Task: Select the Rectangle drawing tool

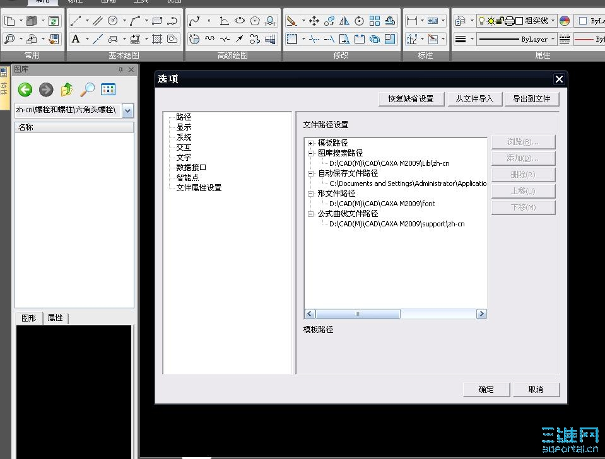Action: [x=157, y=20]
